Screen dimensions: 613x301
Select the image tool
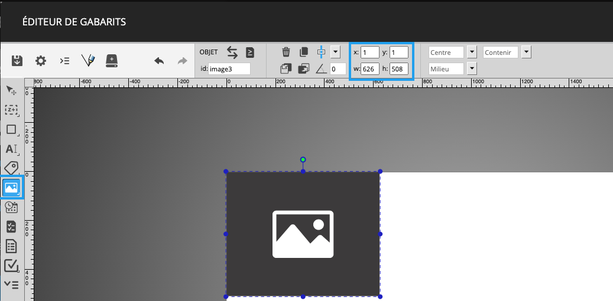point(11,188)
